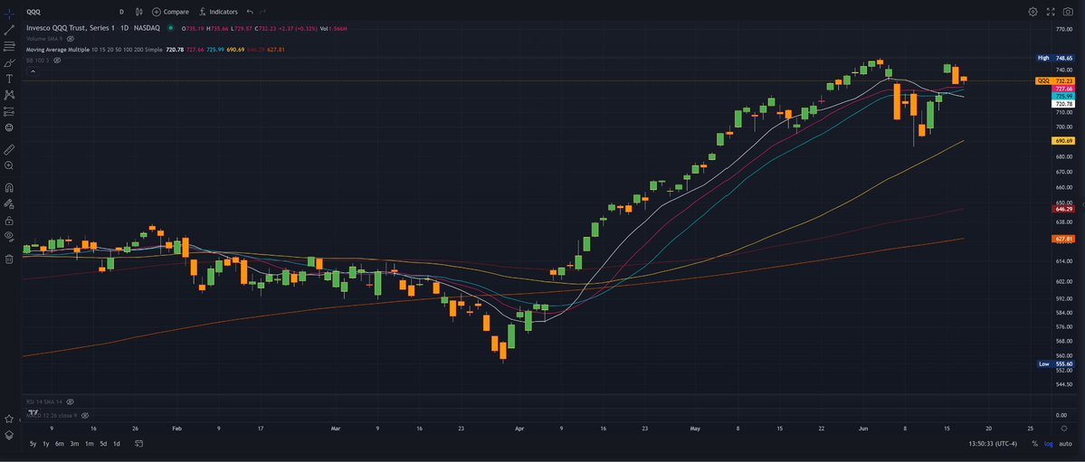1085x462 pixels.
Task: Toggle auto scale mode
Action: click(1065, 443)
